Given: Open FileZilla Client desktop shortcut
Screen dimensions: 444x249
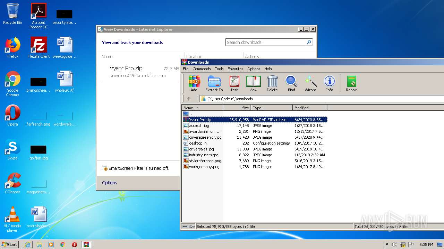Looking at the screenshot, I should (39, 48).
